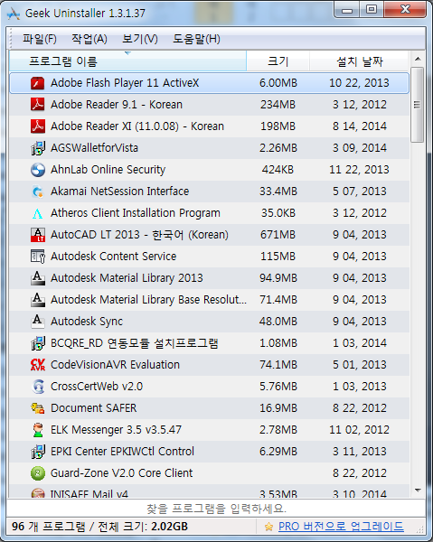
Task: Select Autodesk Material Library 2013 name
Action: tap(127, 278)
